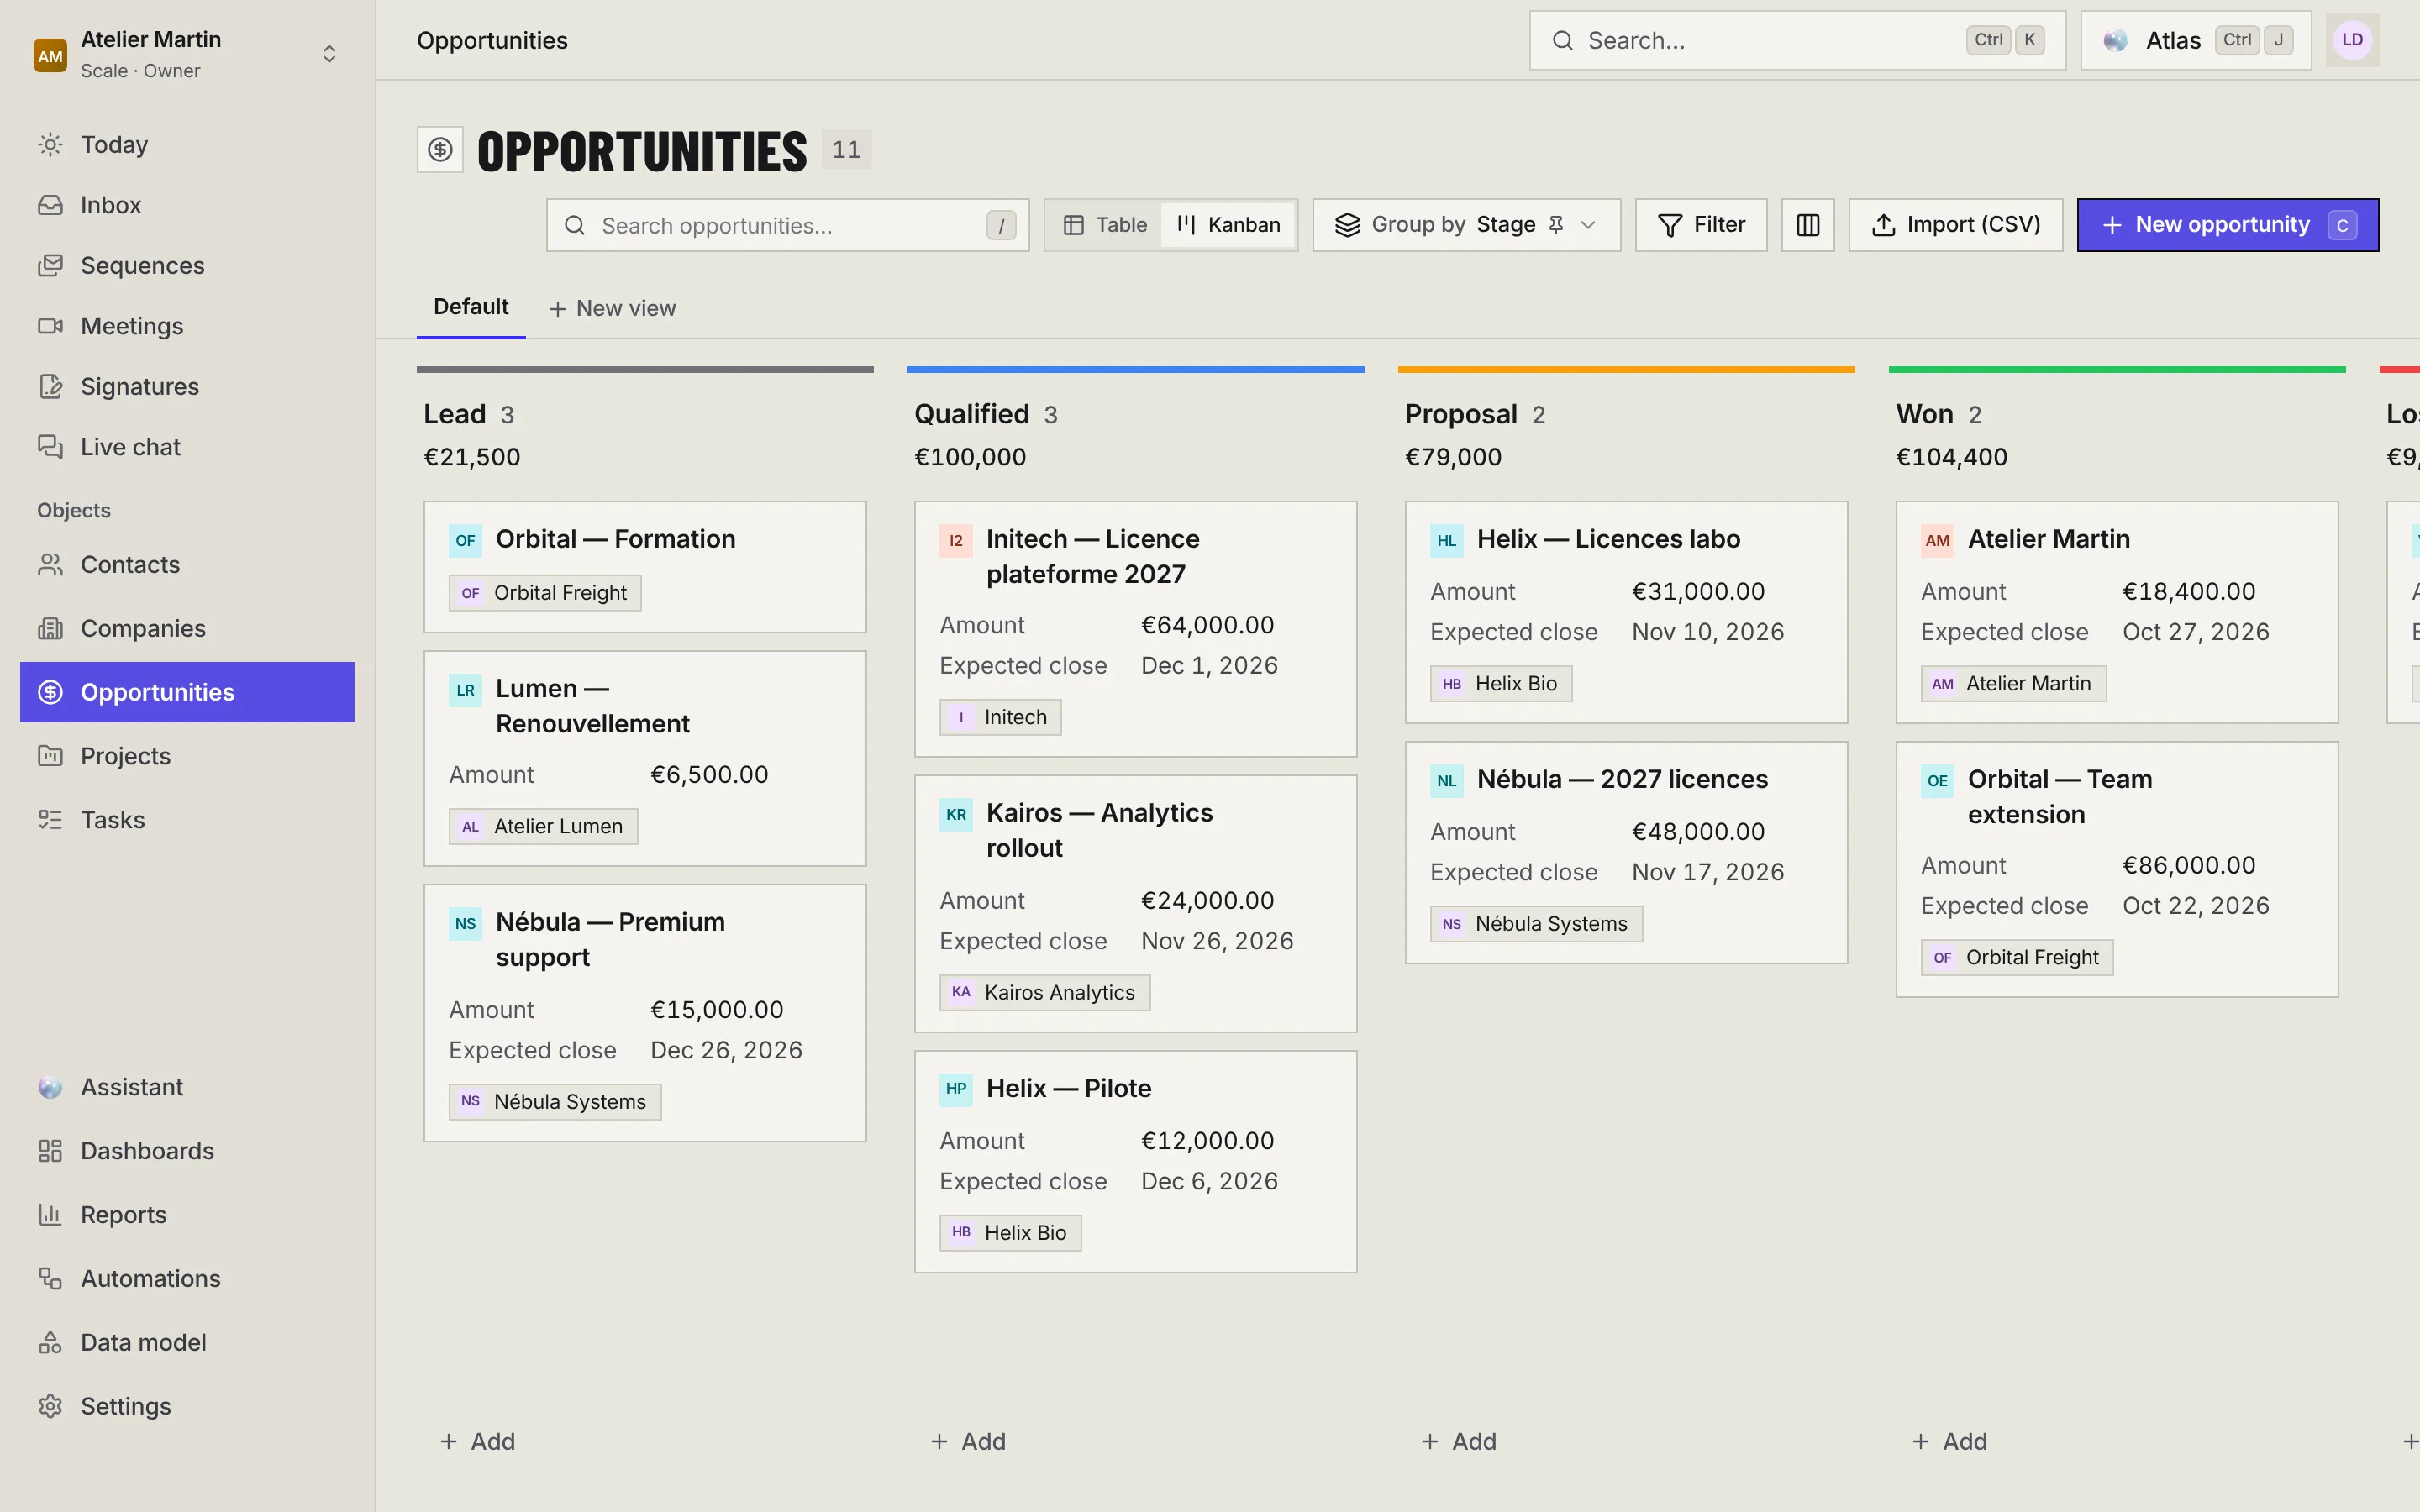Open Reports

187,1215
